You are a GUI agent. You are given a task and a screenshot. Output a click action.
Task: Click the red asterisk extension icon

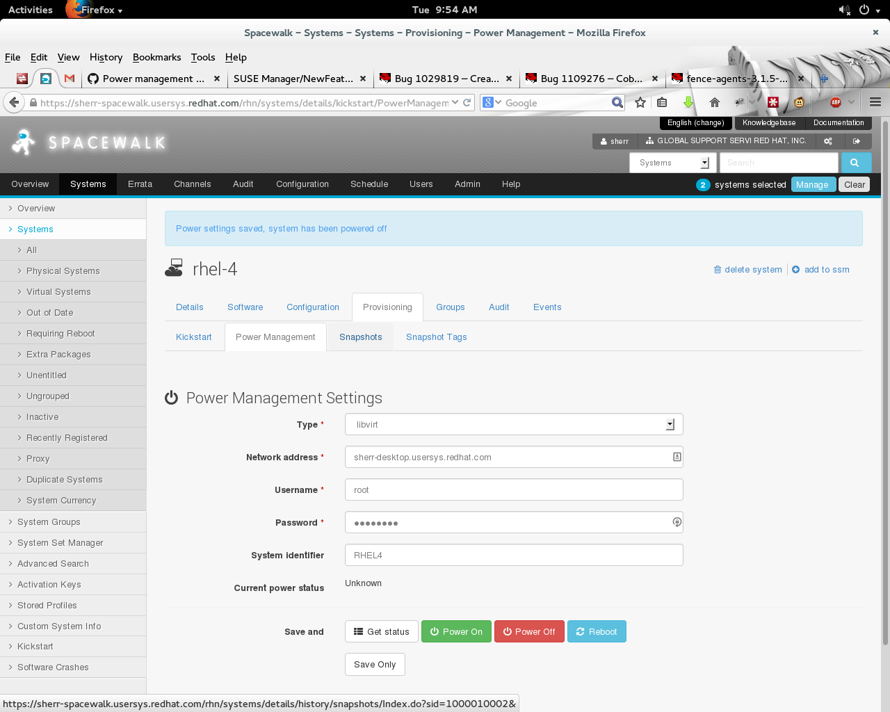772,102
